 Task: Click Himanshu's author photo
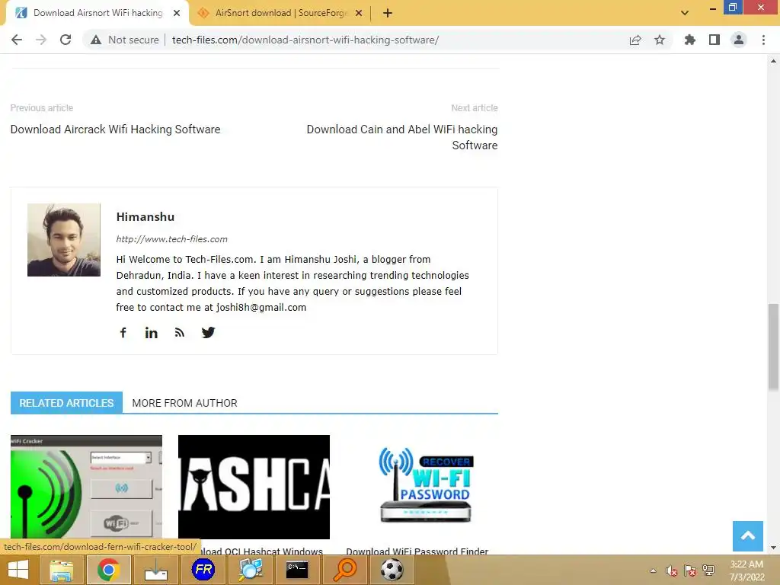(64, 240)
